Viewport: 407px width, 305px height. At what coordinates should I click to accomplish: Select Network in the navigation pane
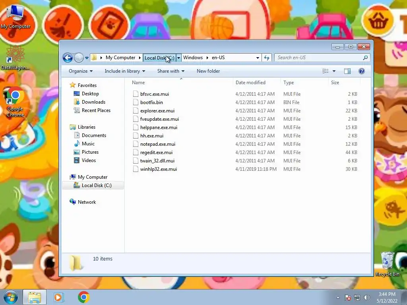(87, 202)
